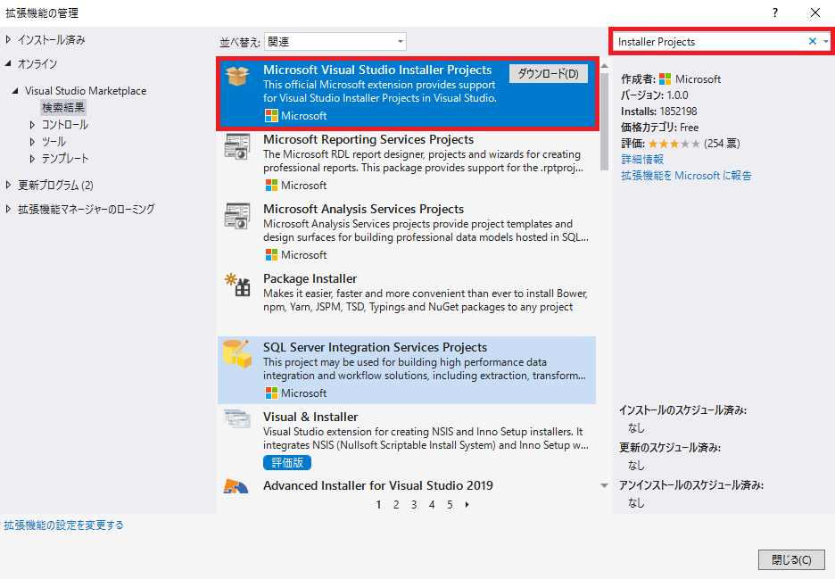Select Microsoft Reporting Services Projects title
835x579 pixels.
368,139
